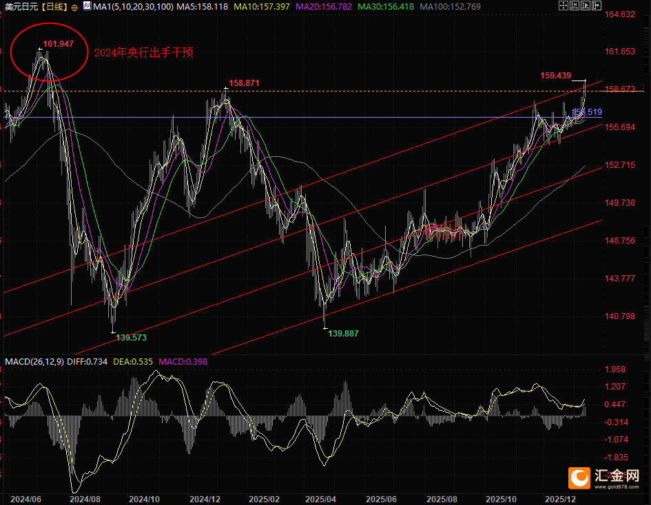This screenshot has width=651, height=505.
Task: Click 158.673 on the price axis
Action: 619,89
